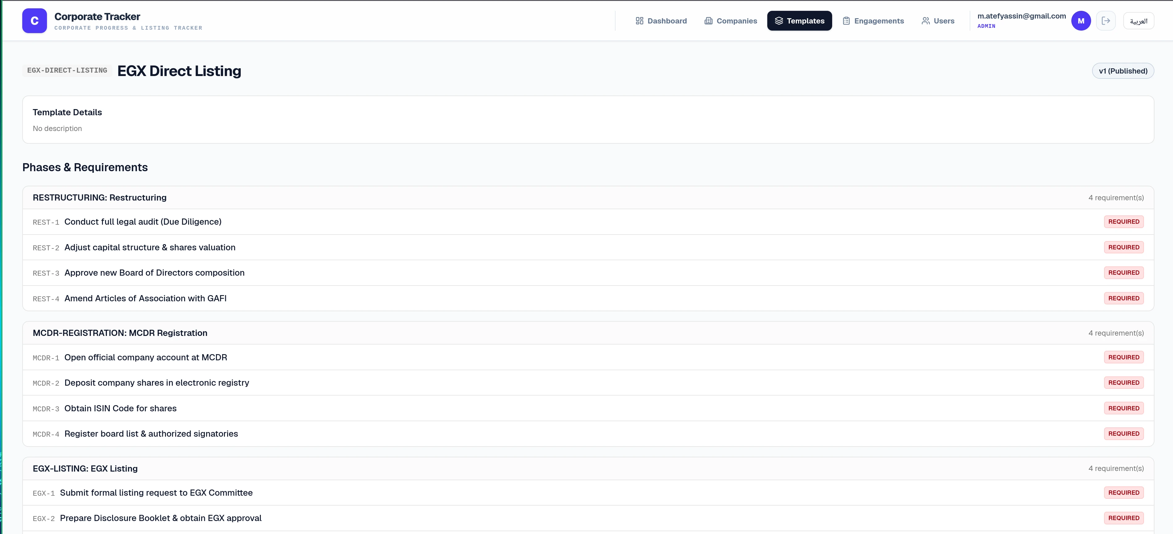
Task: Click the EGX-1 code label
Action: 44,494
